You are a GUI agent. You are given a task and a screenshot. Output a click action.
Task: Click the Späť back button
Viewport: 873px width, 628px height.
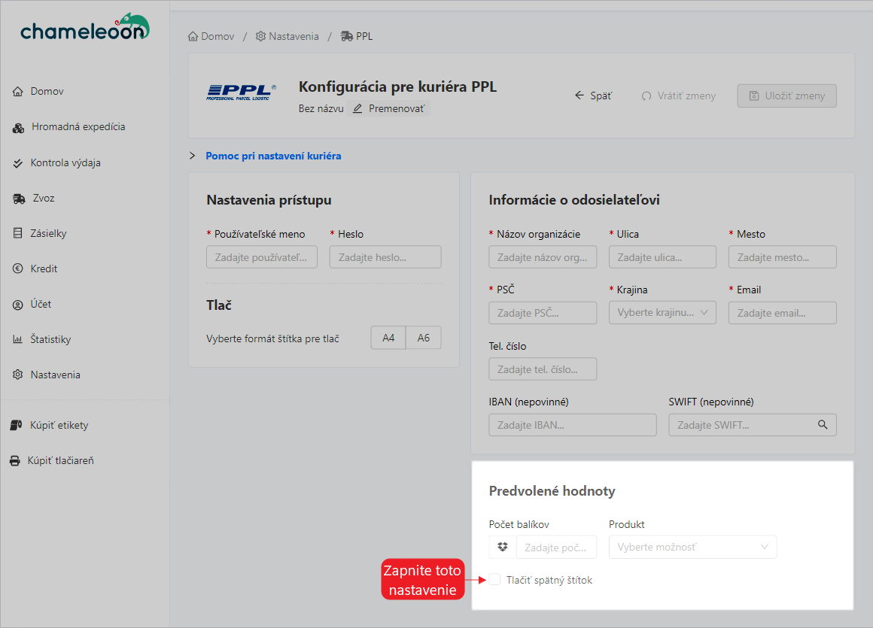593,96
